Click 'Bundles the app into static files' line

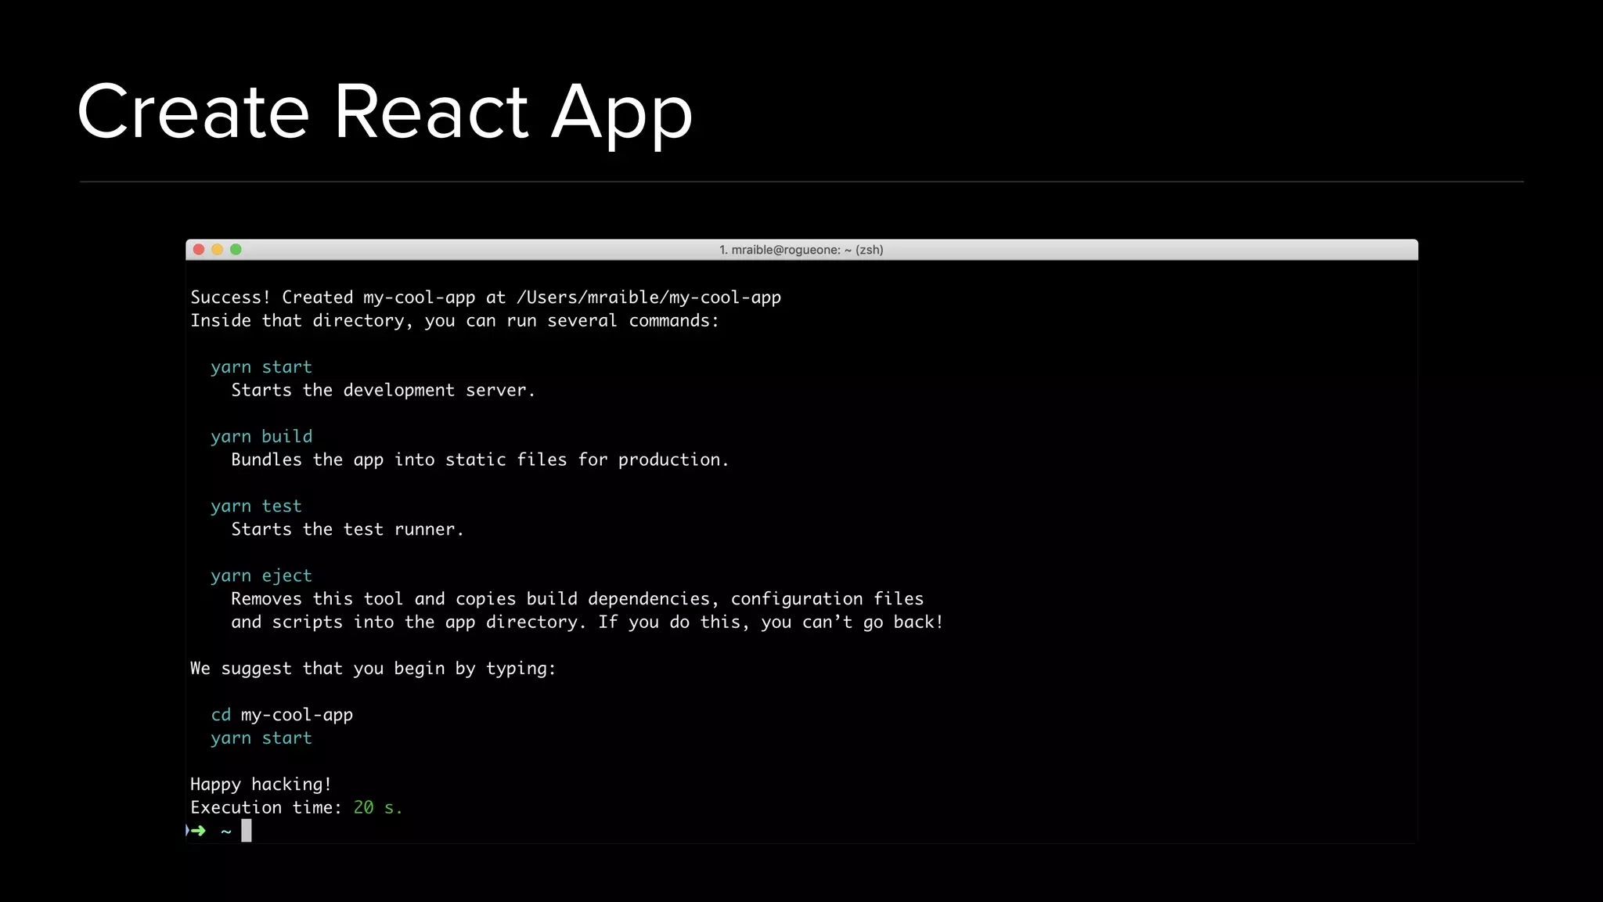(x=480, y=460)
